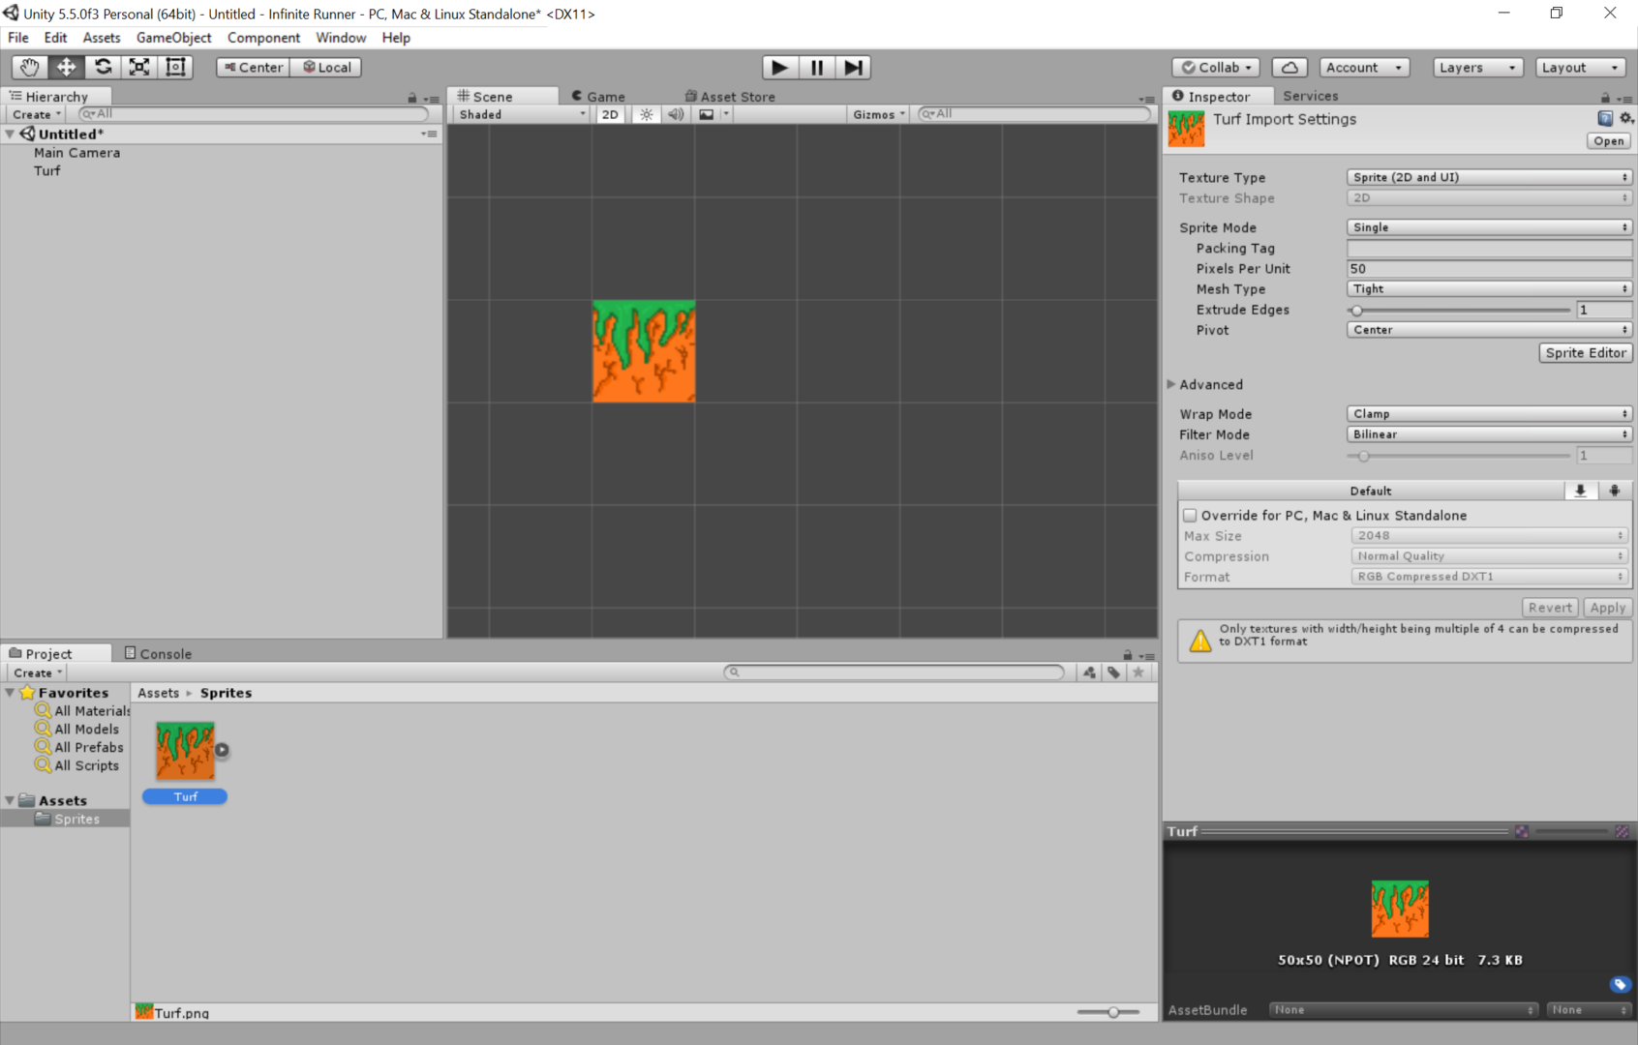Image resolution: width=1638 pixels, height=1045 pixels.
Task: Toggle scene lighting sun icon
Action: coord(647,114)
